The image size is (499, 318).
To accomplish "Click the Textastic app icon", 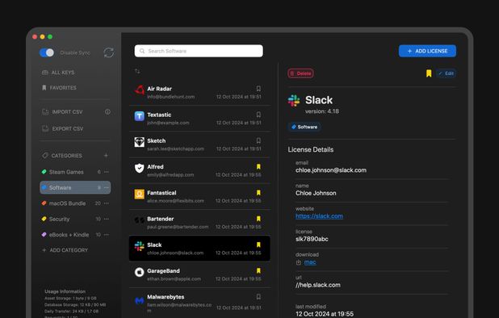I will 139,116.
